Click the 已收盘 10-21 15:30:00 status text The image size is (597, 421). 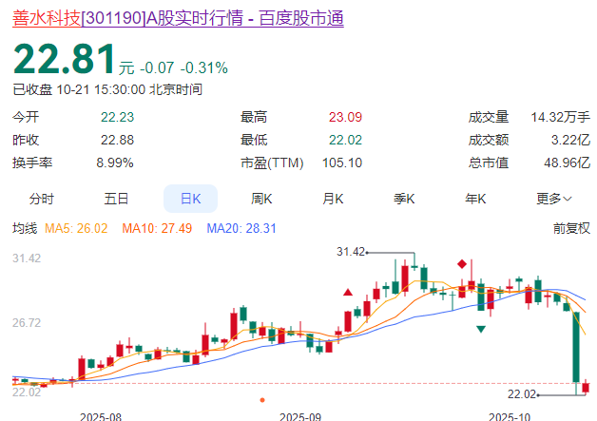(107, 90)
